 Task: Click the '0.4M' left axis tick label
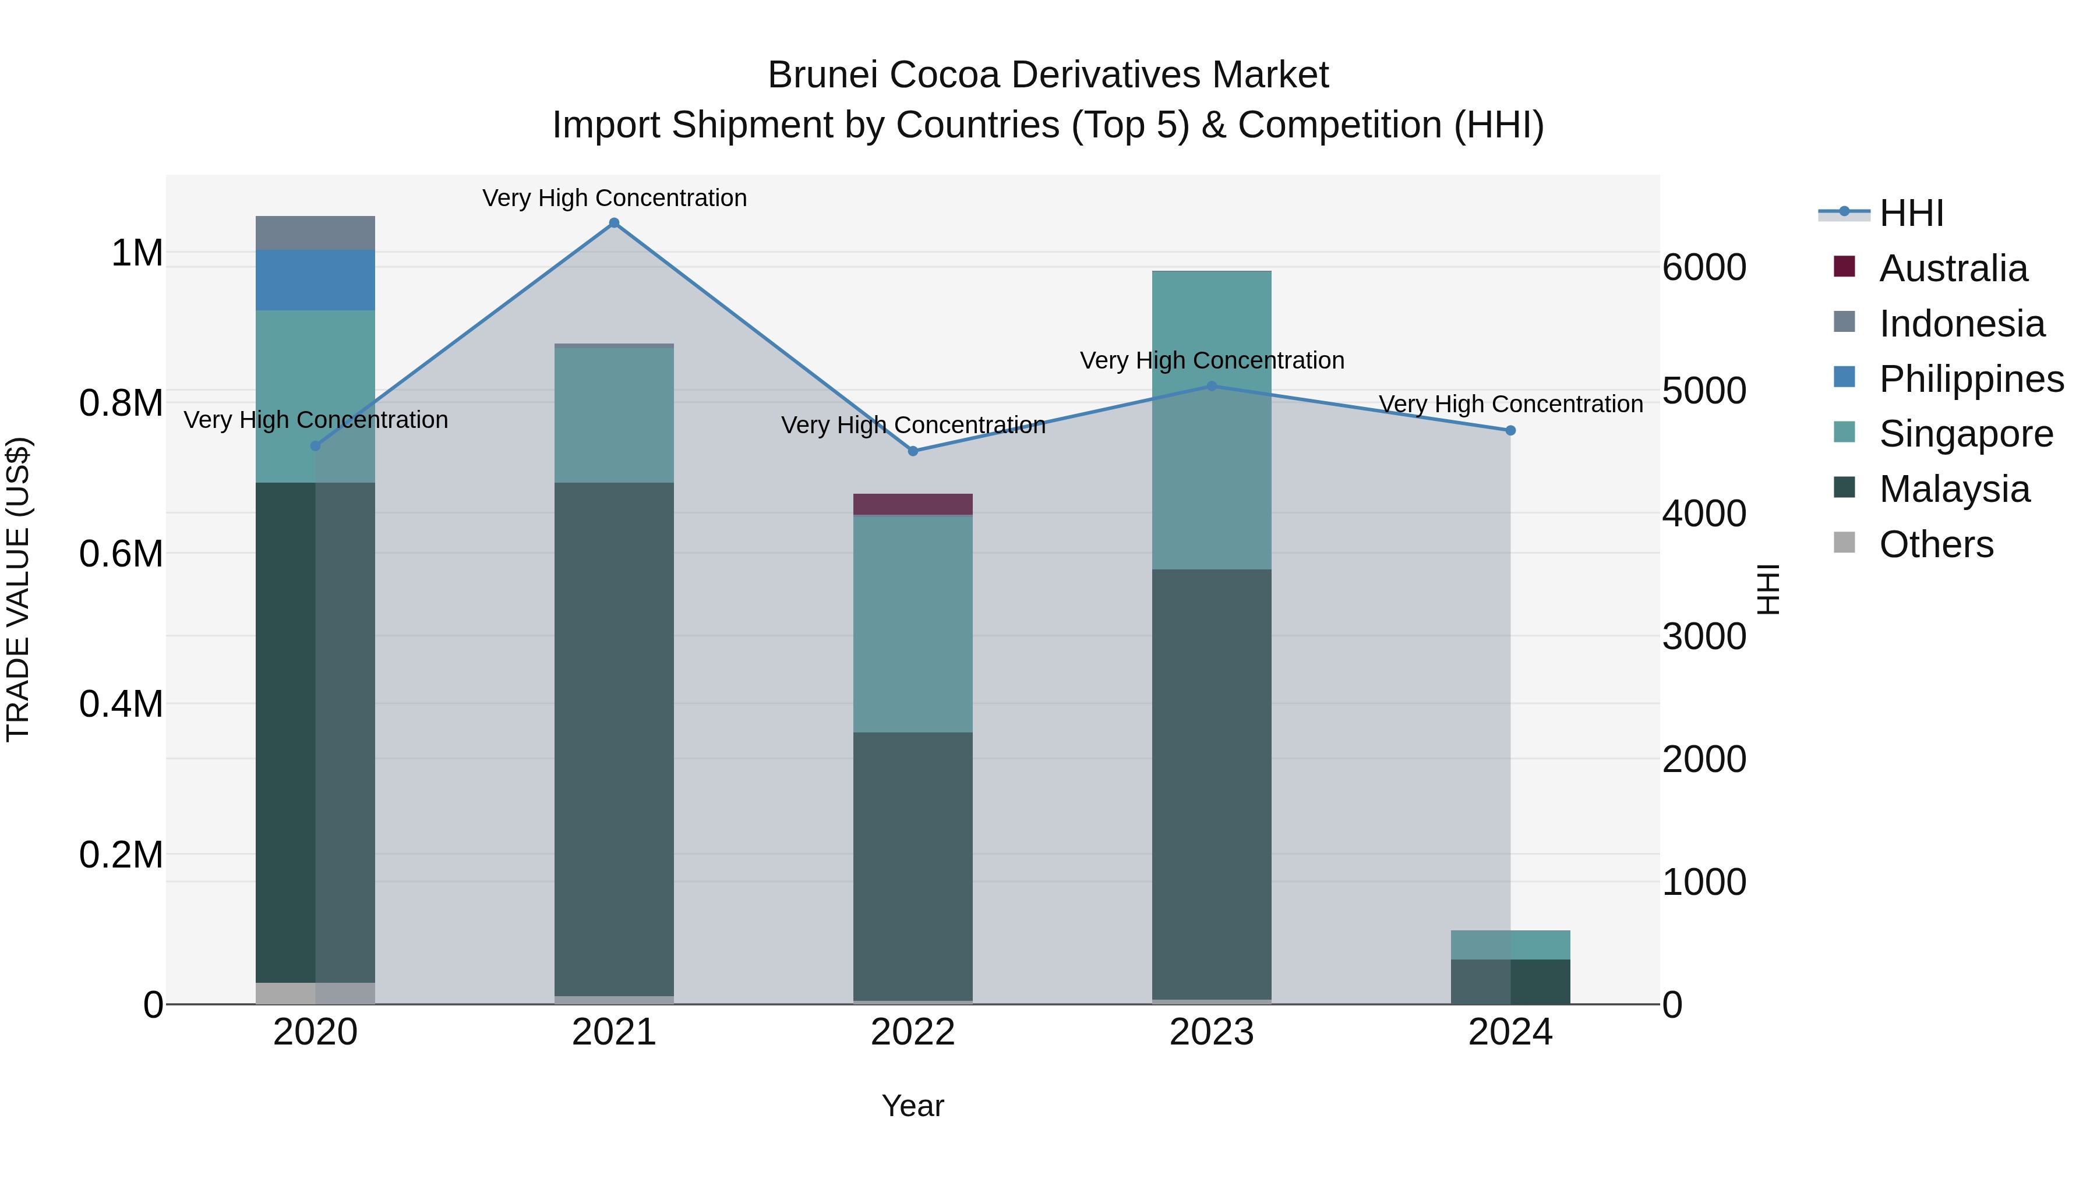point(121,704)
